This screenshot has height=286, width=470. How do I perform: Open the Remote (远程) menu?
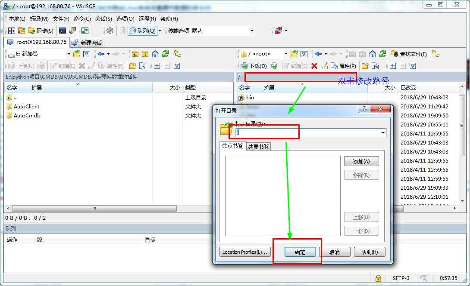coord(147,19)
